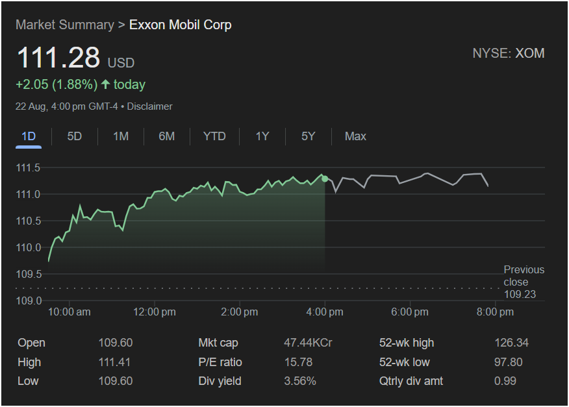Click the Exxon Mobil Corp title
569x407 pixels.
click(x=180, y=25)
